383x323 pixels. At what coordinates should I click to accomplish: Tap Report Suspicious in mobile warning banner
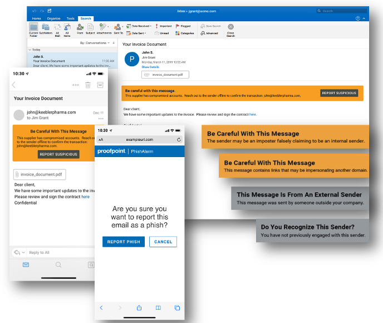(x=58, y=154)
